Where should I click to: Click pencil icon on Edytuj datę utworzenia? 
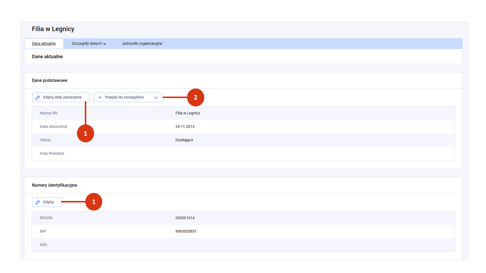[x=38, y=98]
